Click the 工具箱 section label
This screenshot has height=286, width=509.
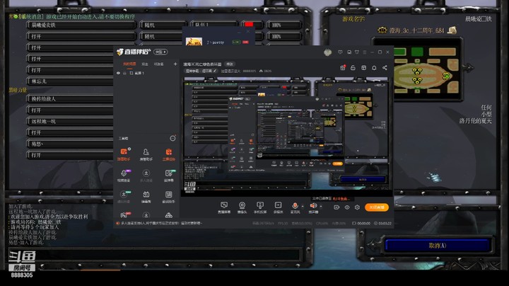[x=123, y=139]
